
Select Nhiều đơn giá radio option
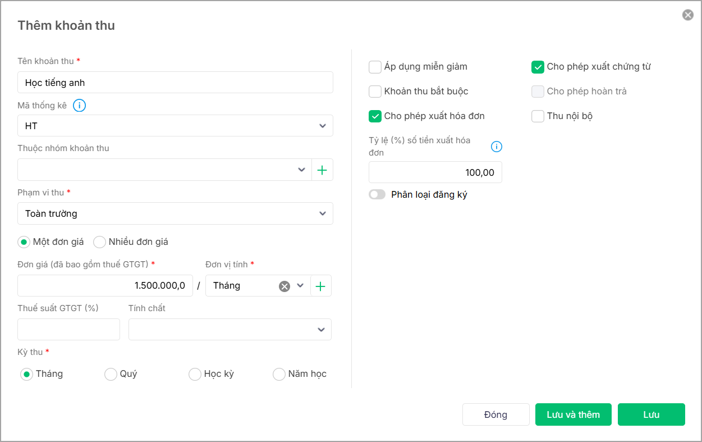coord(100,242)
